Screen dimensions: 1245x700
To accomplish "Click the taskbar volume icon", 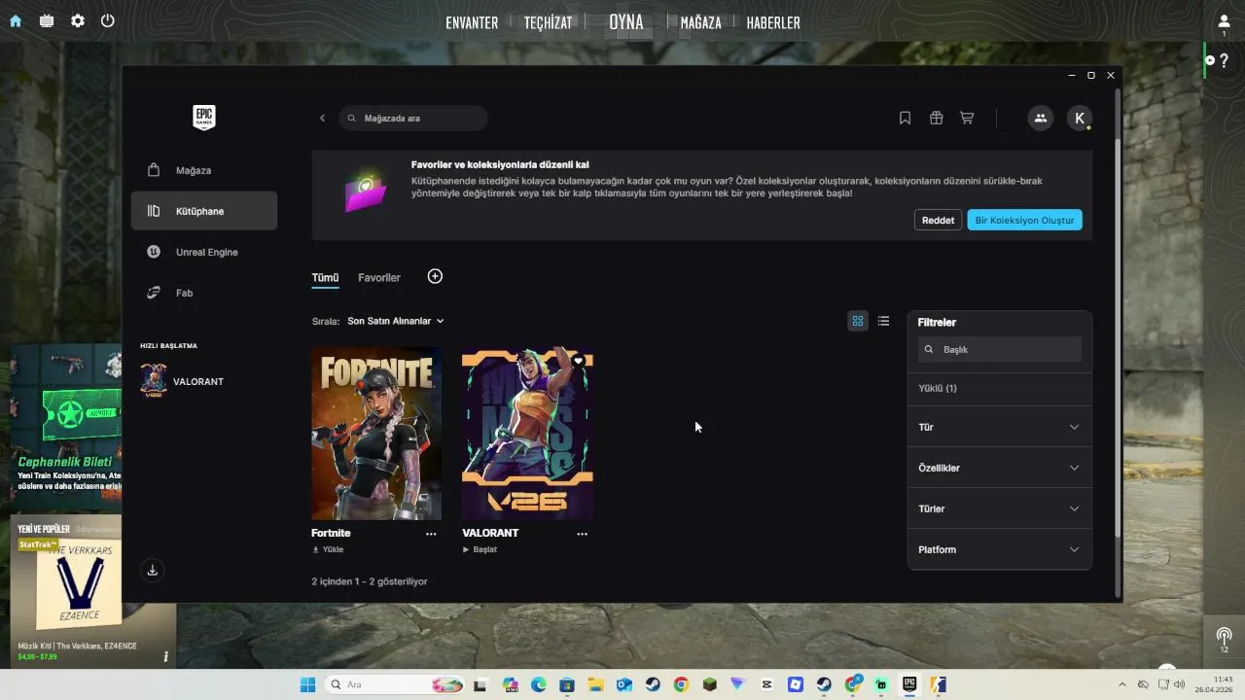I will [1180, 684].
